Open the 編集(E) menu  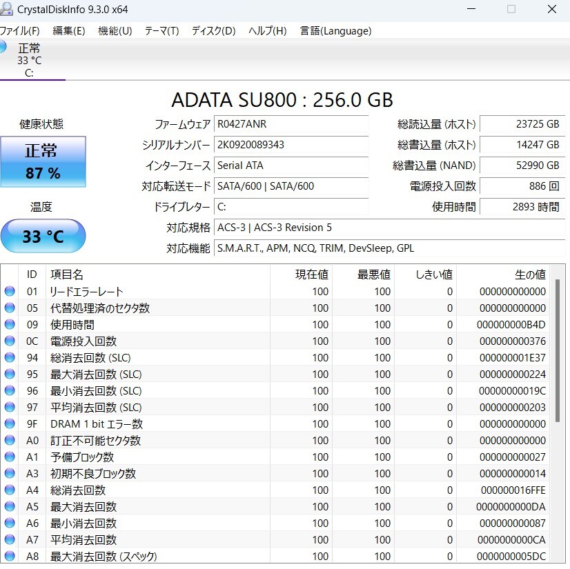pyautogui.click(x=69, y=31)
